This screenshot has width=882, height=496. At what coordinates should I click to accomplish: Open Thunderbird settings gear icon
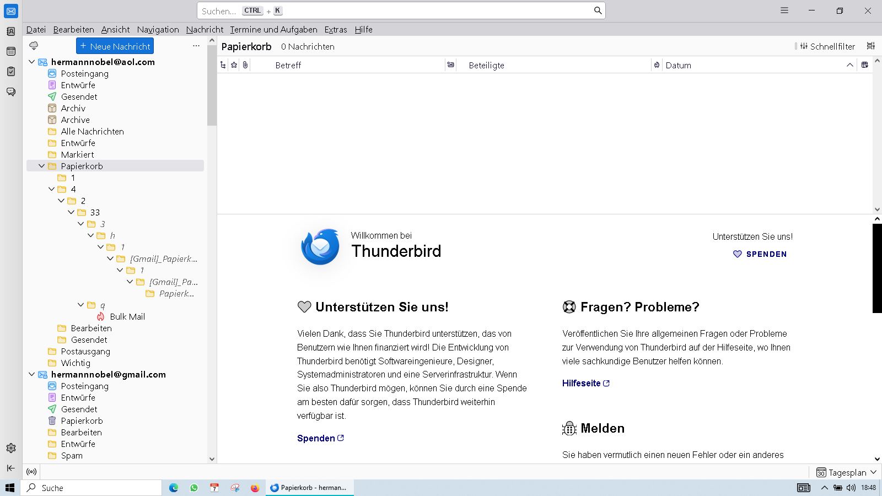click(11, 448)
